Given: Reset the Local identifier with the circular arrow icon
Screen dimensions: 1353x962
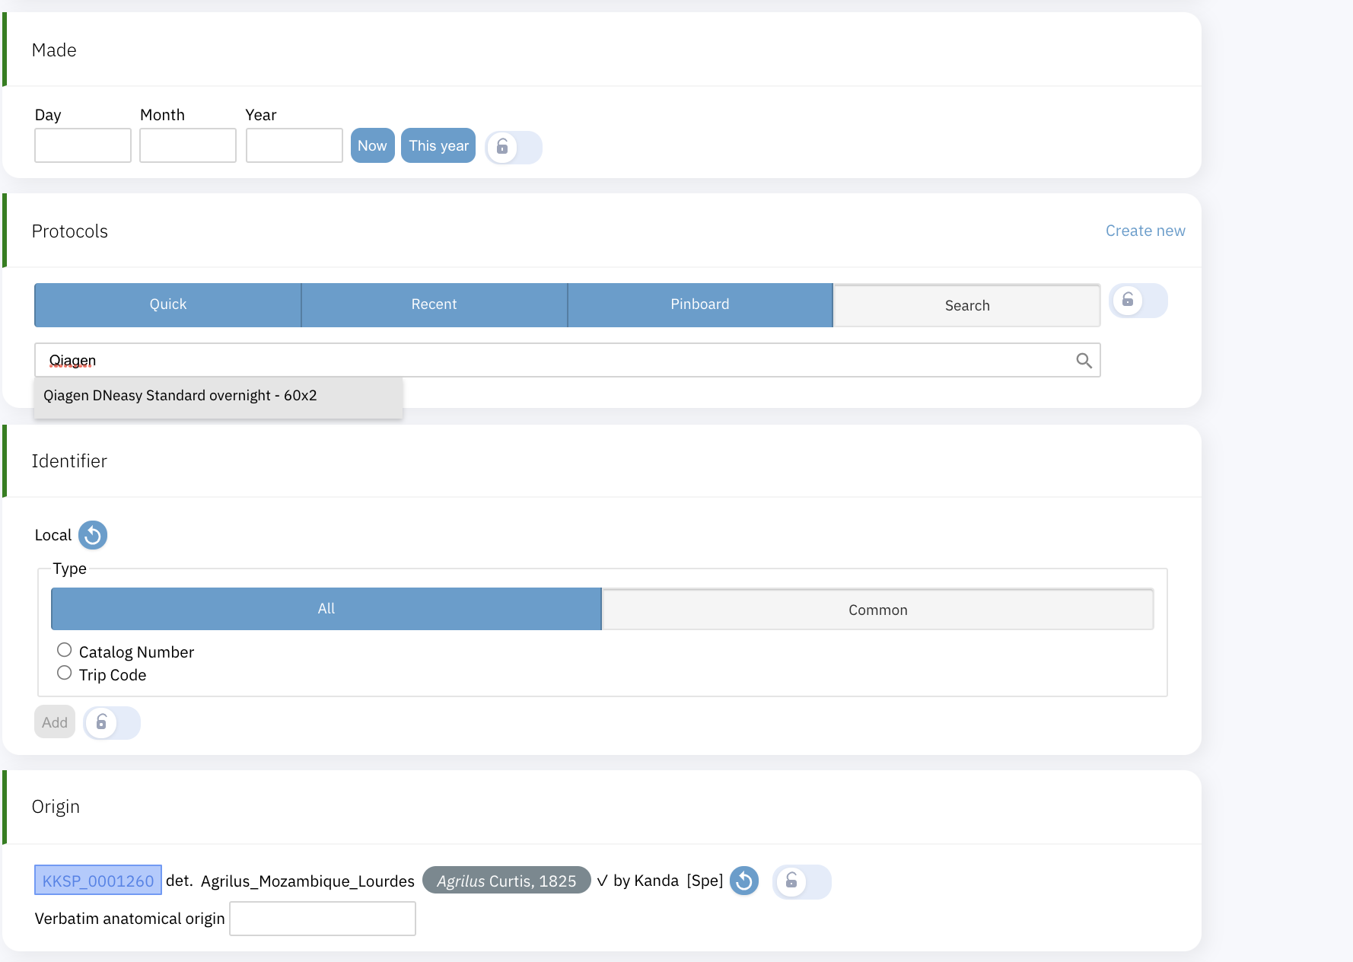Looking at the screenshot, I should pyautogui.click(x=93, y=535).
